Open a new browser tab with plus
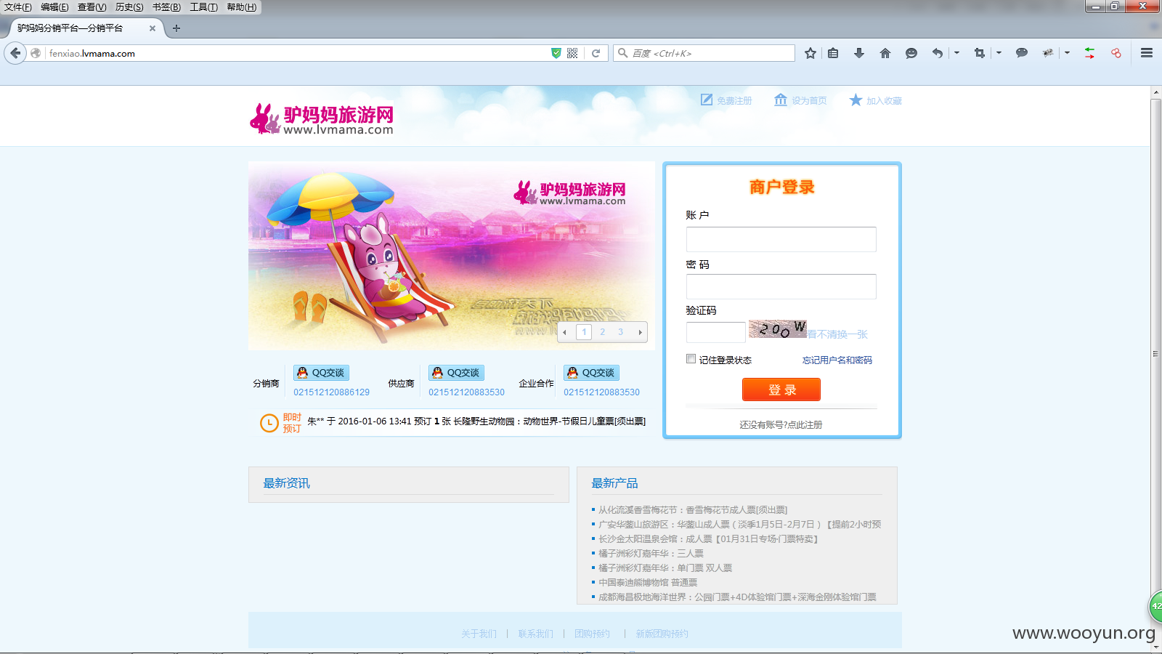1162x654 pixels. pyautogui.click(x=176, y=28)
